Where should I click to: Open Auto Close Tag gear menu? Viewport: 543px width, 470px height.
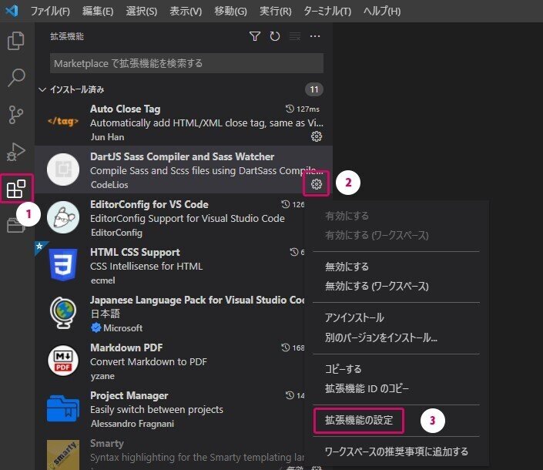pos(317,136)
